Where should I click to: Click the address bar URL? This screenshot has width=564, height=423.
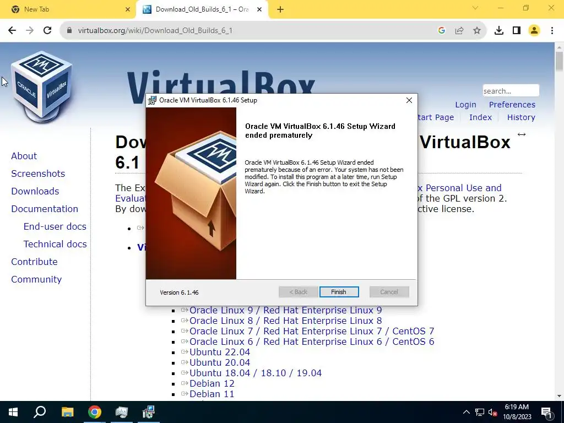point(155,31)
